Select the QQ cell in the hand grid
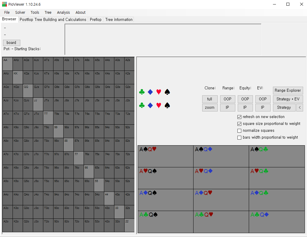 [x=28, y=91]
